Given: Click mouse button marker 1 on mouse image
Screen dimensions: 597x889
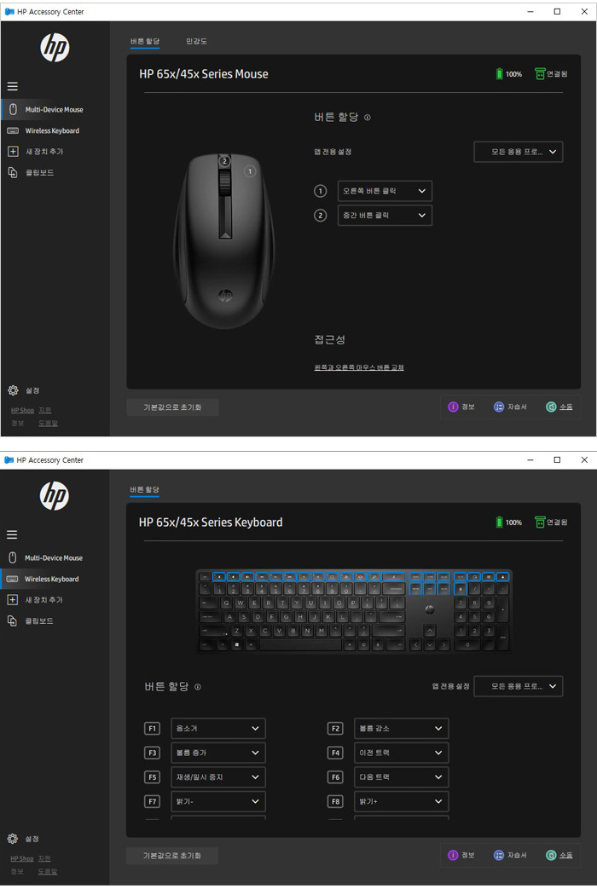Looking at the screenshot, I should click(250, 171).
